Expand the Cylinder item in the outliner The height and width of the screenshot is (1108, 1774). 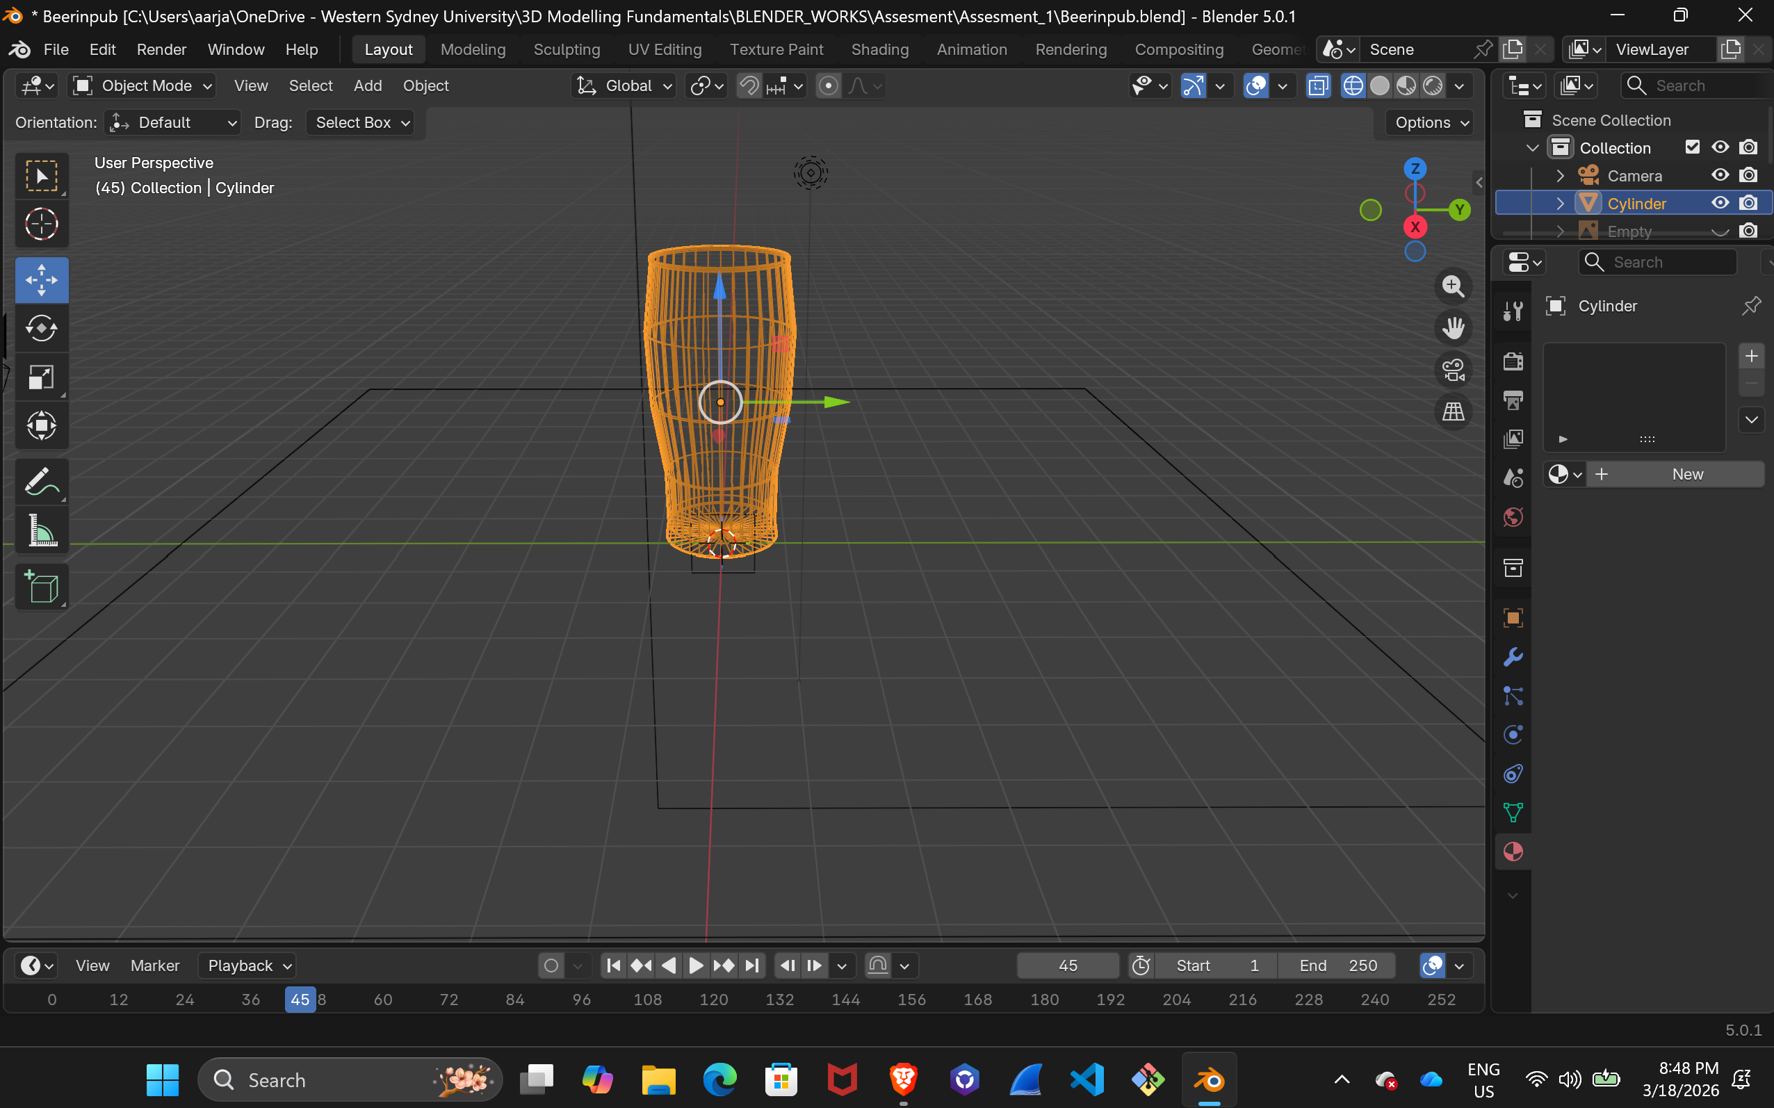pyautogui.click(x=1560, y=203)
